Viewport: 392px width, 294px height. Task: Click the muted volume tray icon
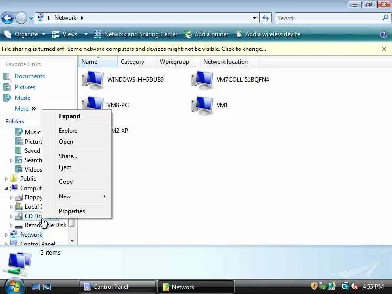click(x=354, y=286)
